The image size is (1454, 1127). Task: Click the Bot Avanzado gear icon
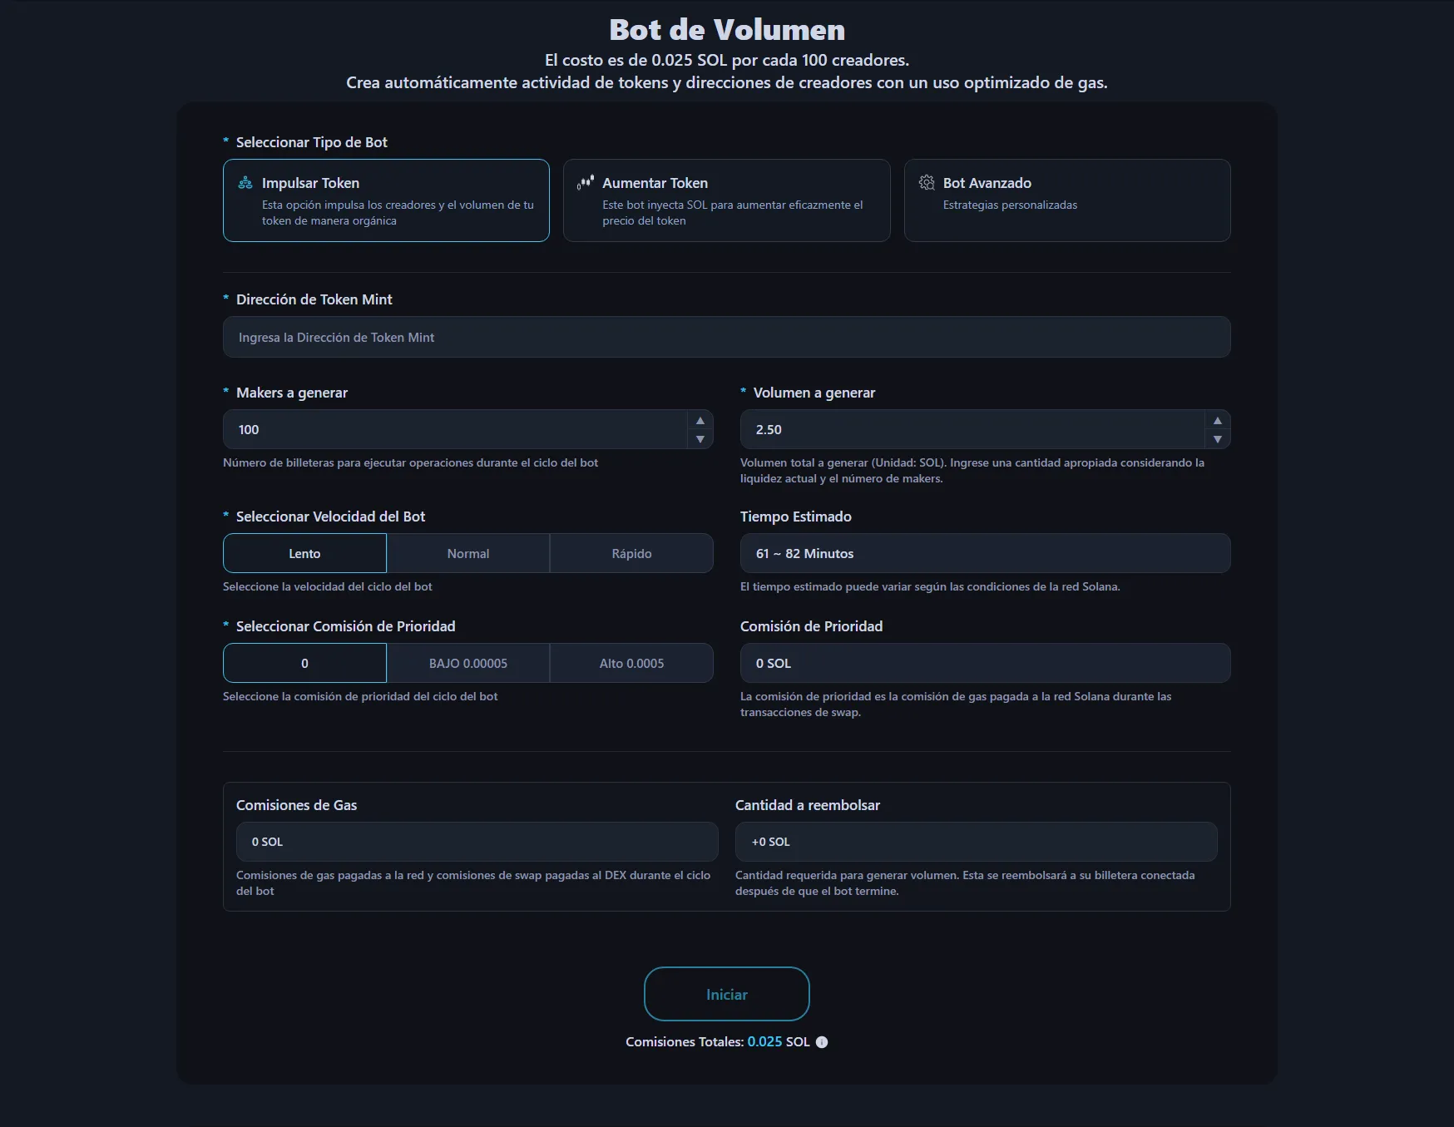[927, 183]
